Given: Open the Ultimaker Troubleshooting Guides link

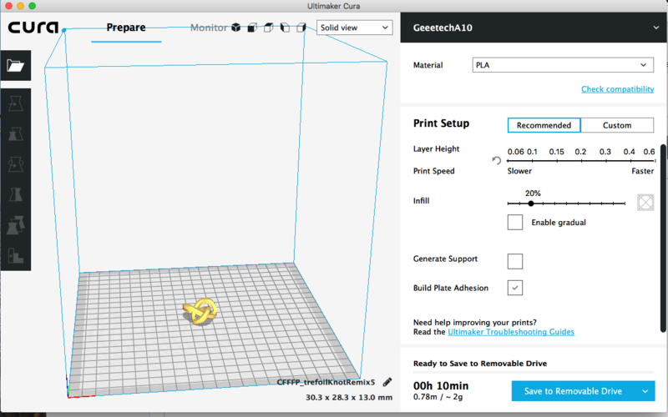Looking at the screenshot, I should pos(510,332).
